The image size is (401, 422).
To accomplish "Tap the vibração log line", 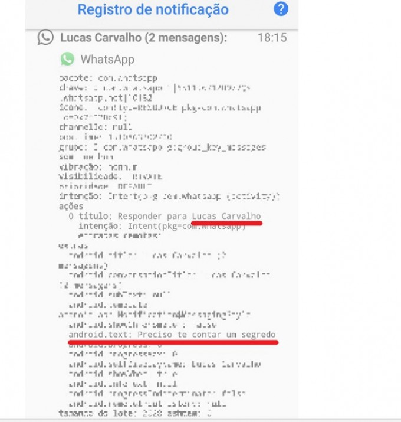I will pos(98,167).
